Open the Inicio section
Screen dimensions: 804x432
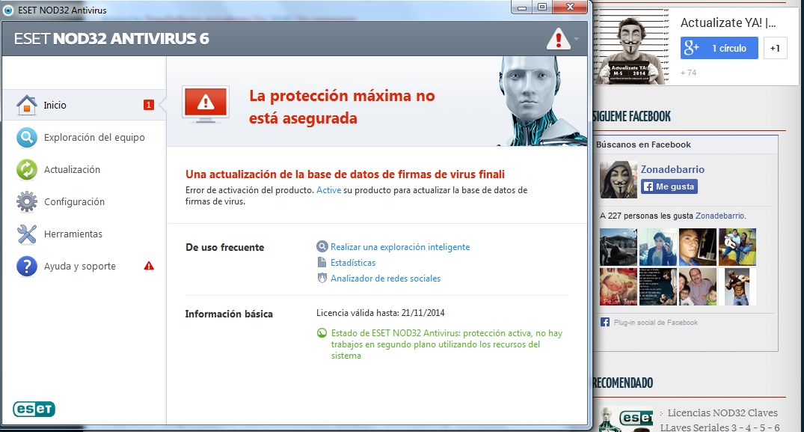point(84,105)
